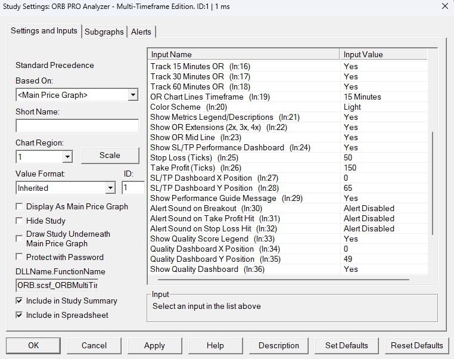The width and height of the screenshot is (454, 359).
Task: Uncheck Include in Spreadsheet
Action: coord(19,315)
